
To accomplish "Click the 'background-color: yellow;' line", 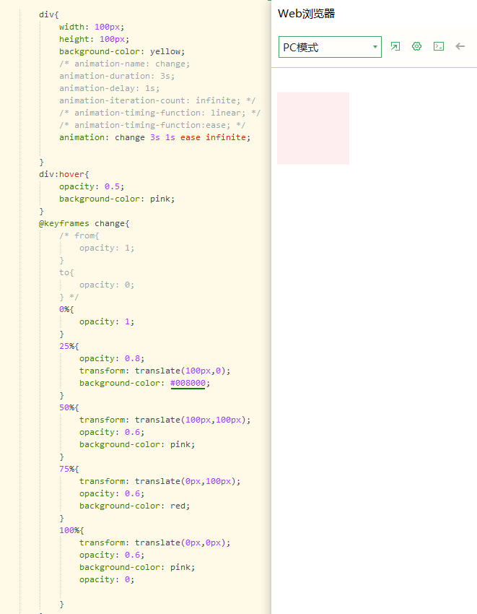I will 122,52.
